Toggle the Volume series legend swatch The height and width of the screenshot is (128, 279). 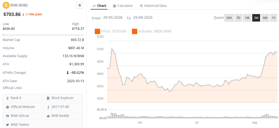pyautogui.click(x=135, y=31)
